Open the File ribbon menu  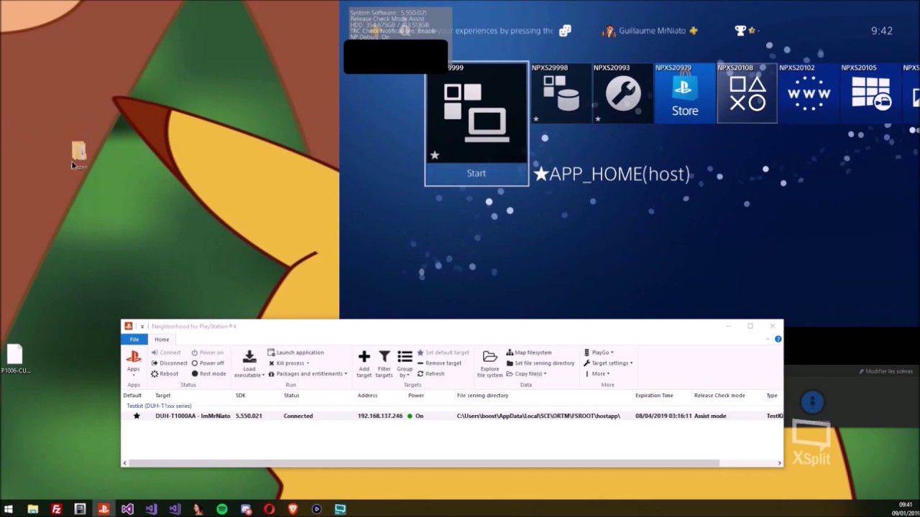[134, 339]
